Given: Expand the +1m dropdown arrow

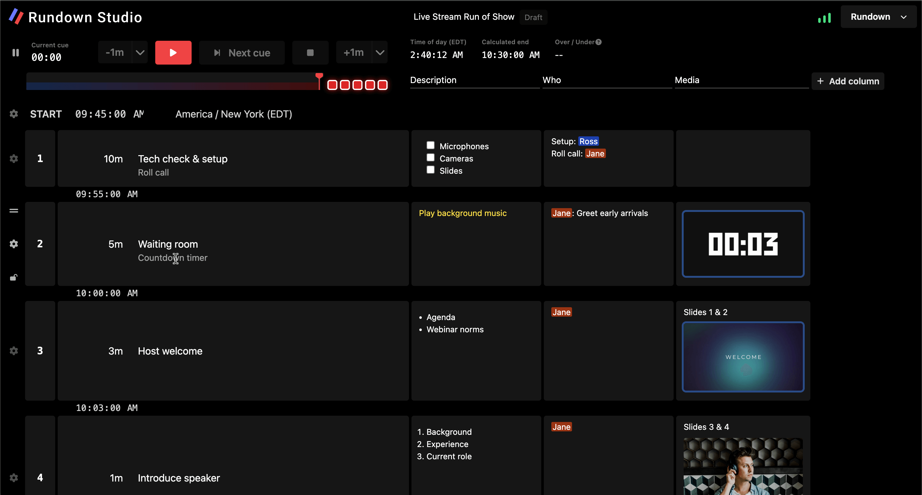Looking at the screenshot, I should (380, 53).
